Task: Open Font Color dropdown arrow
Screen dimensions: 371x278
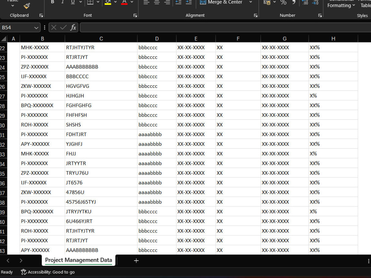Action: tap(132, 2)
